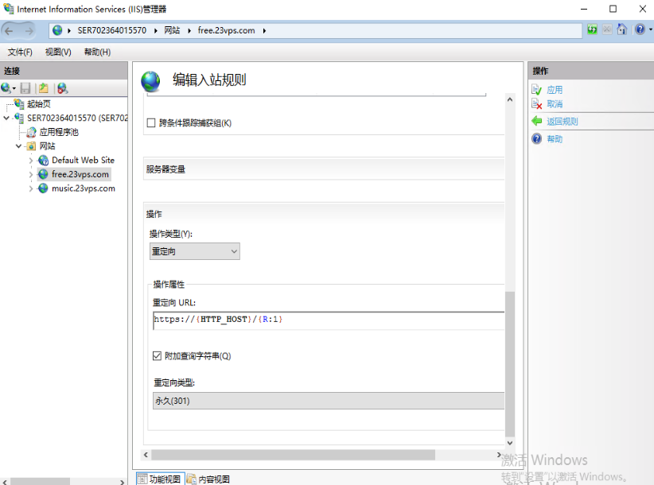Click the 网站 breadcrumb segment
The image size is (654, 485).
(172, 30)
